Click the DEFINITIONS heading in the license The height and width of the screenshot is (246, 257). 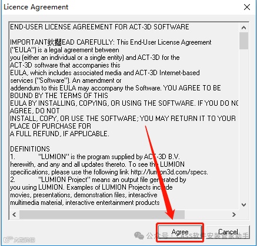click(30, 149)
